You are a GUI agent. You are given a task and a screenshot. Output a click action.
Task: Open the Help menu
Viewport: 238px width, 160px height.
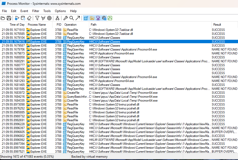point(73,11)
